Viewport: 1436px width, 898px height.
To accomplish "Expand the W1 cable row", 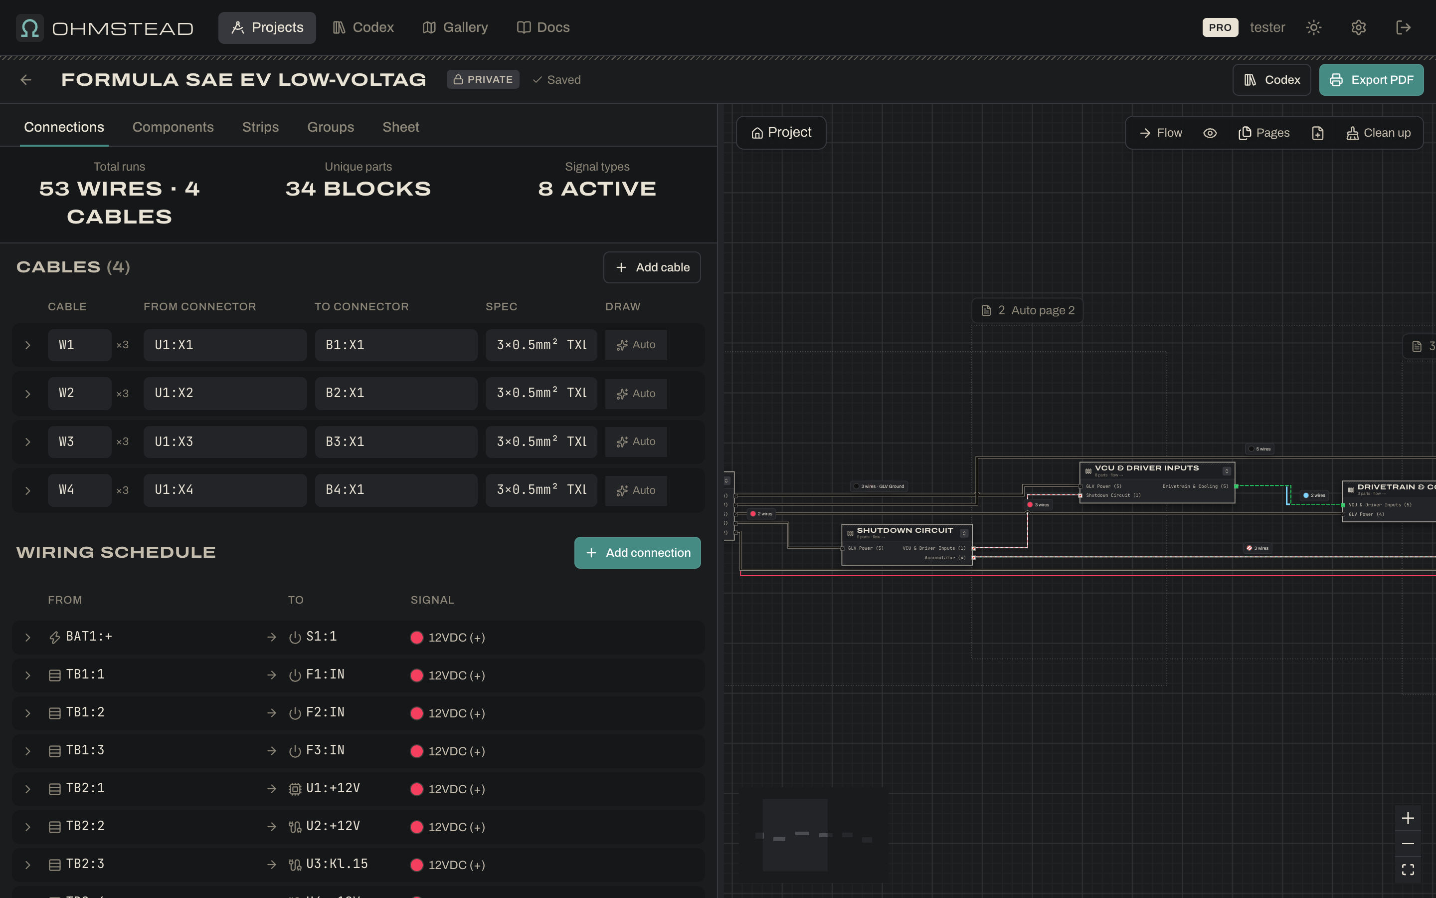I will pos(27,345).
